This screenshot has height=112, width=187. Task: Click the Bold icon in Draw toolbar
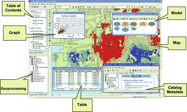click(135, 7)
